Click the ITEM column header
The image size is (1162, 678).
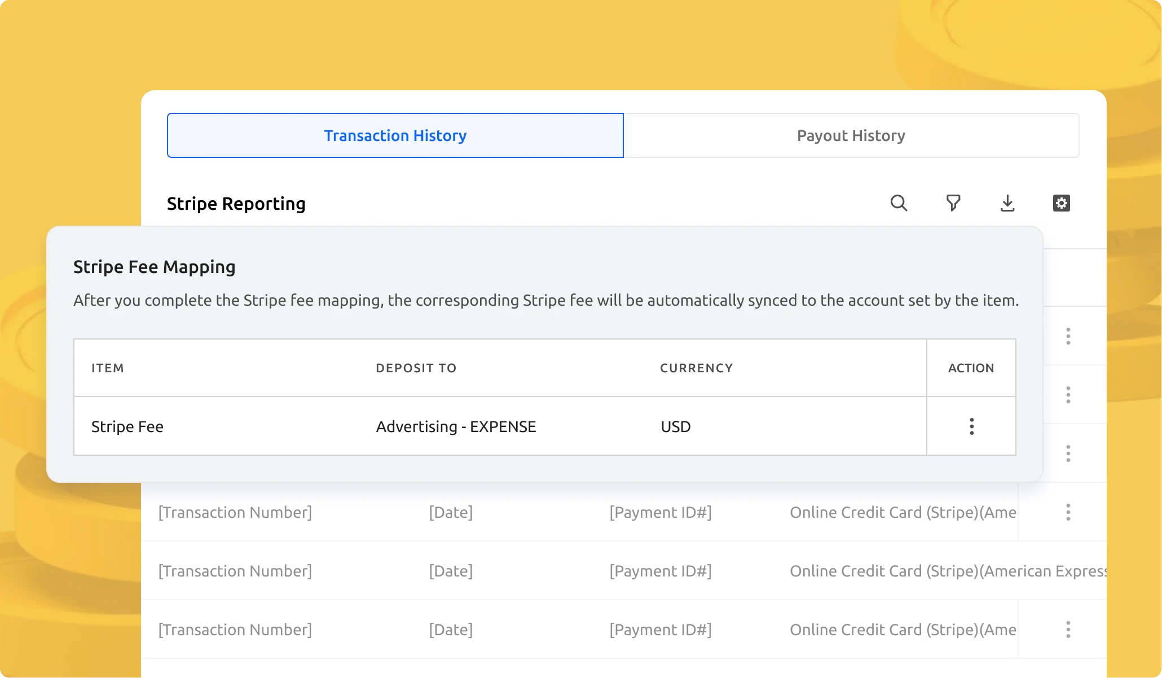pos(108,368)
